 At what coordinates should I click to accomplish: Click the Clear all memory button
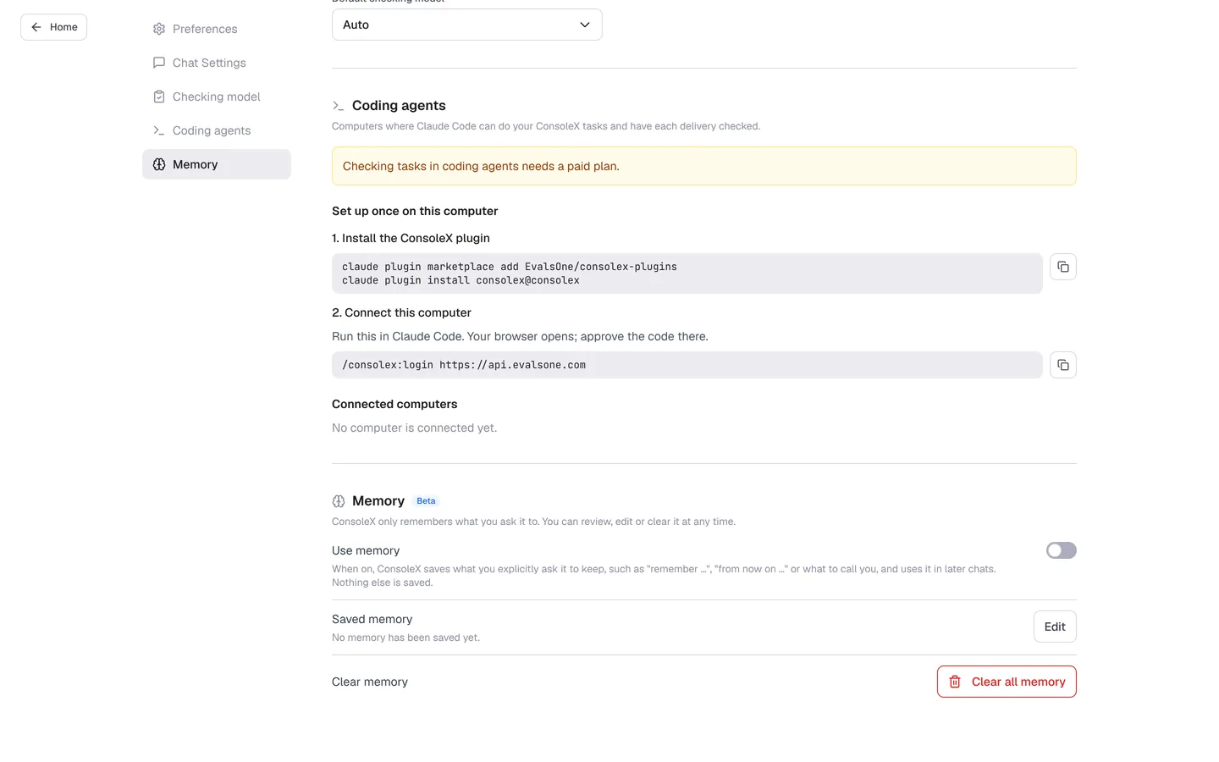tap(1007, 682)
